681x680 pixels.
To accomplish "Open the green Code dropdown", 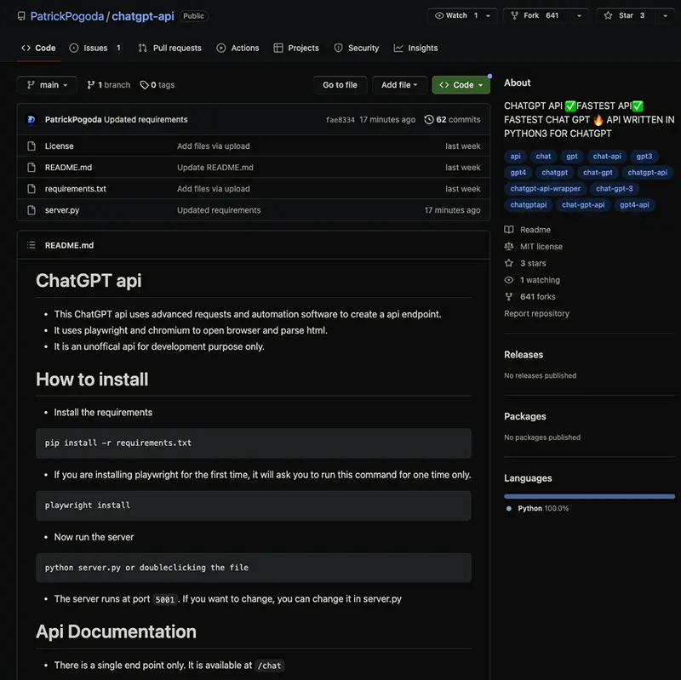I will (x=461, y=85).
